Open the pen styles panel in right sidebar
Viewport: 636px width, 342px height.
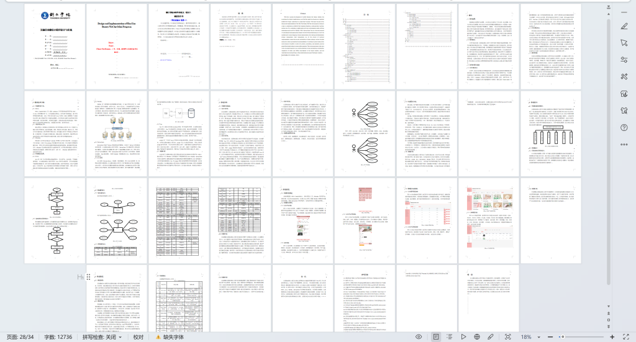point(624,26)
